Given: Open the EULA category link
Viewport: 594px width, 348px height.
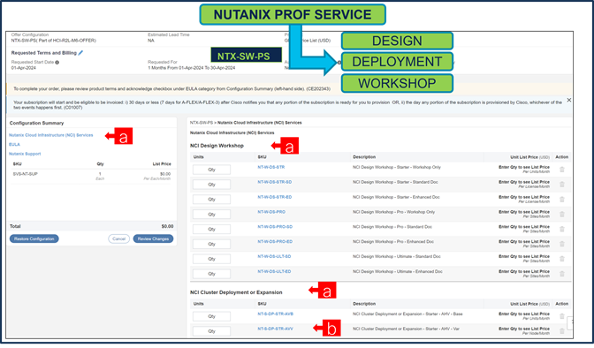Looking at the screenshot, I should click(14, 145).
